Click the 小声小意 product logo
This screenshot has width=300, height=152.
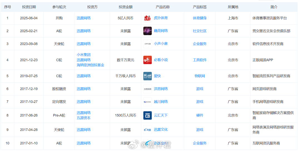point(147,44)
